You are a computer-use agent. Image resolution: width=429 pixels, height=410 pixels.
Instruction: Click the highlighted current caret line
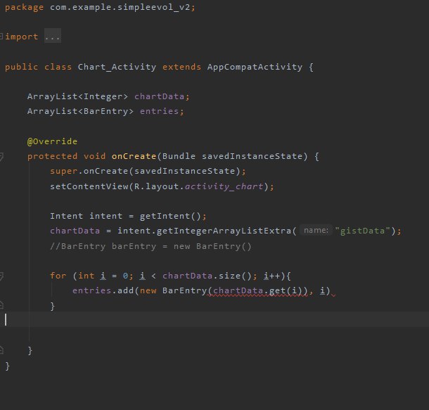tap(214, 319)
